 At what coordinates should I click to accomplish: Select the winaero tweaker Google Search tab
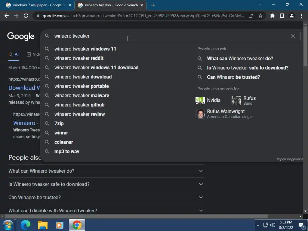click(110, 5)
